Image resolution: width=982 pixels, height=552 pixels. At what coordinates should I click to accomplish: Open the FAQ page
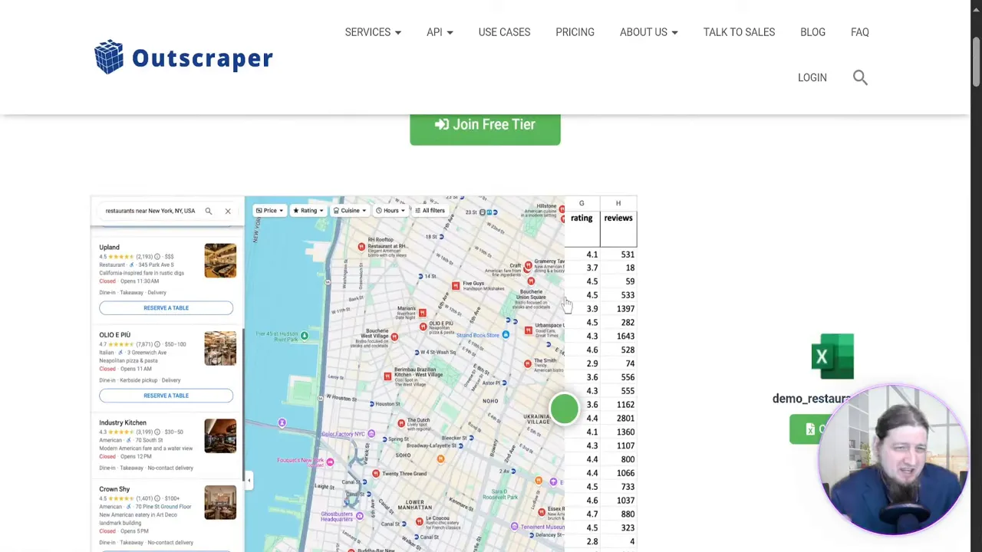[860, 32]
